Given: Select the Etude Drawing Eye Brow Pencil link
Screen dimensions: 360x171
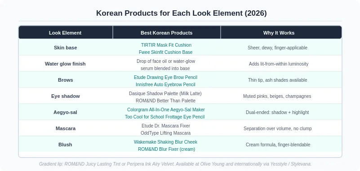Looking at the screenshot, I should coord(165,78).
